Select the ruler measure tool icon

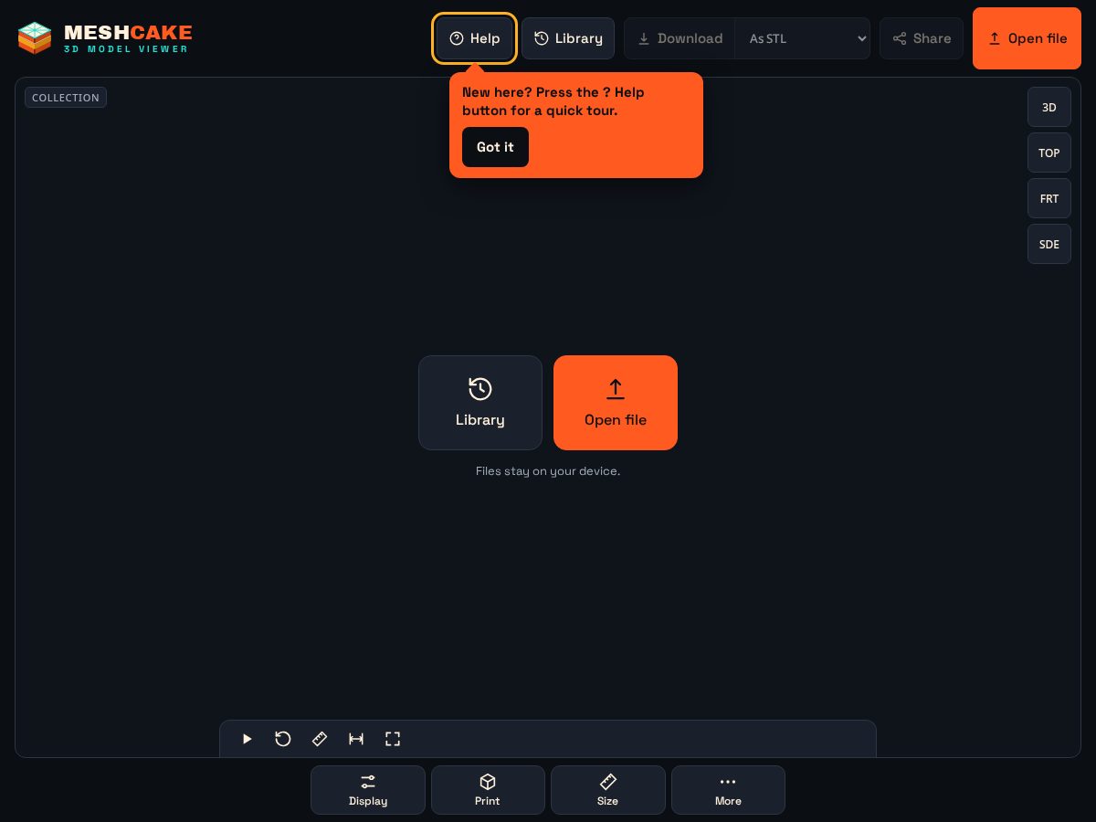320,739
